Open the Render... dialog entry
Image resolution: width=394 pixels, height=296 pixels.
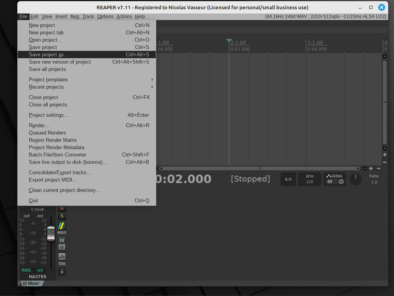click(87, 125)
